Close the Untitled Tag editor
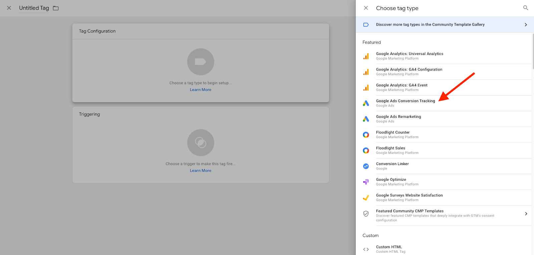The width and height of the screenshot is (534, 255). [9, 8]
